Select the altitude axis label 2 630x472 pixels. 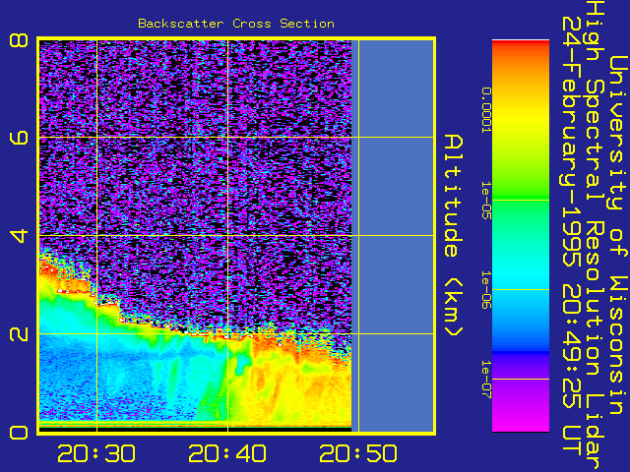coord(19,334)
